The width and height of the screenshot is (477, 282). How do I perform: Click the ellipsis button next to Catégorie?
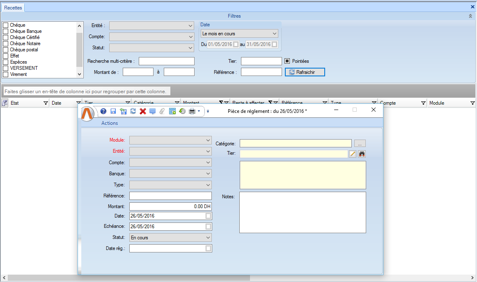[360, 143]
